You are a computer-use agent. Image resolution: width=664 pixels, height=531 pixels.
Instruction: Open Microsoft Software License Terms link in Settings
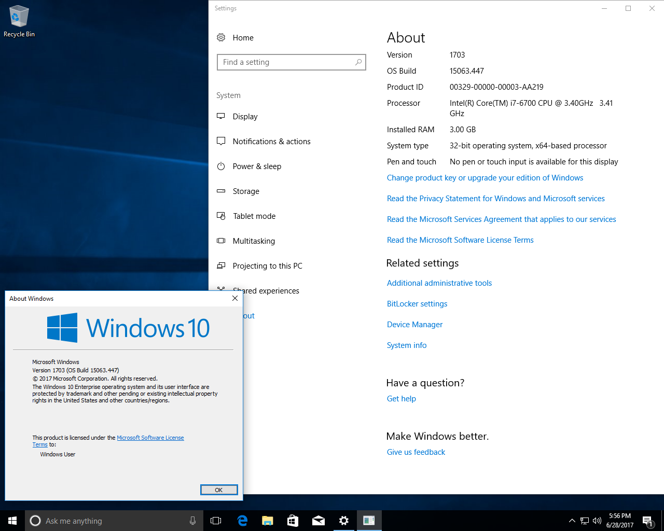point(460,240)
